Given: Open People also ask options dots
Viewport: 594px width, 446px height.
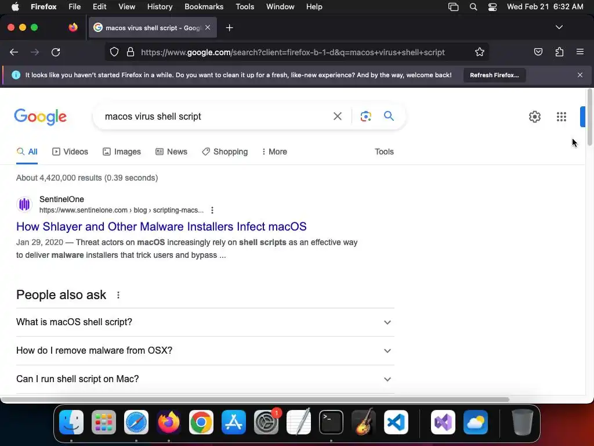Looking at the screenshot, I should coord(118,295).
